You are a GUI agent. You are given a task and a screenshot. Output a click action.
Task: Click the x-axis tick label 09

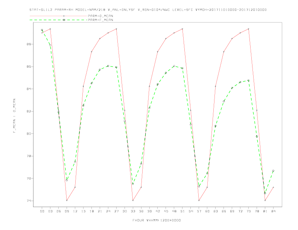click(67, 211)
